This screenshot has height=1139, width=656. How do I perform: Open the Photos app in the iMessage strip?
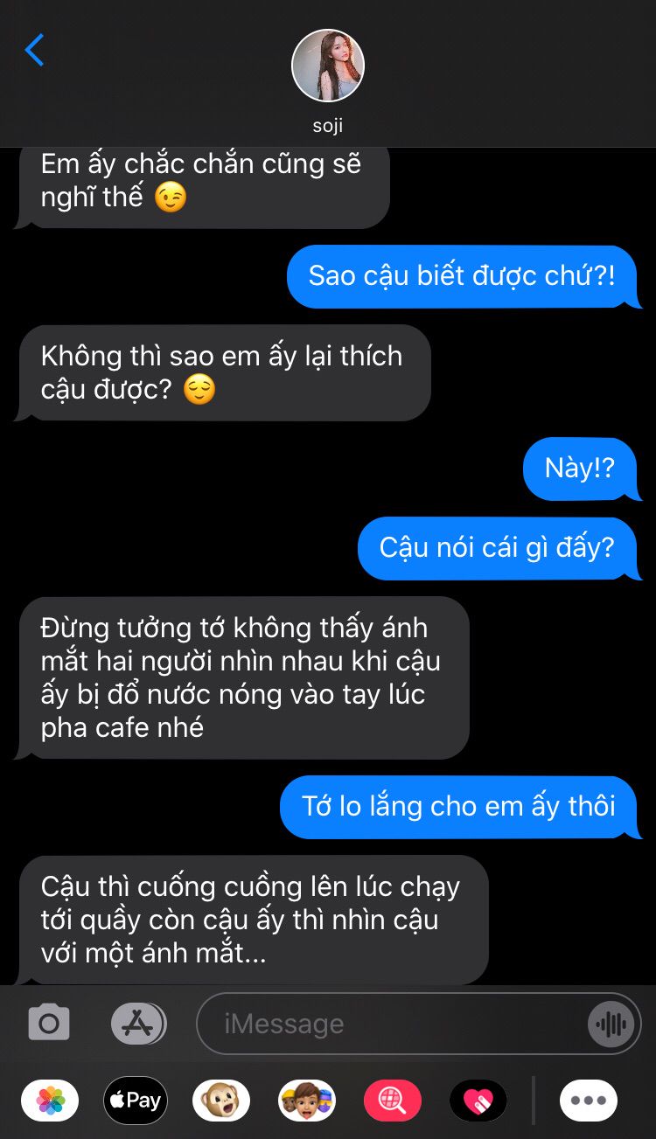click(50, 1101)
